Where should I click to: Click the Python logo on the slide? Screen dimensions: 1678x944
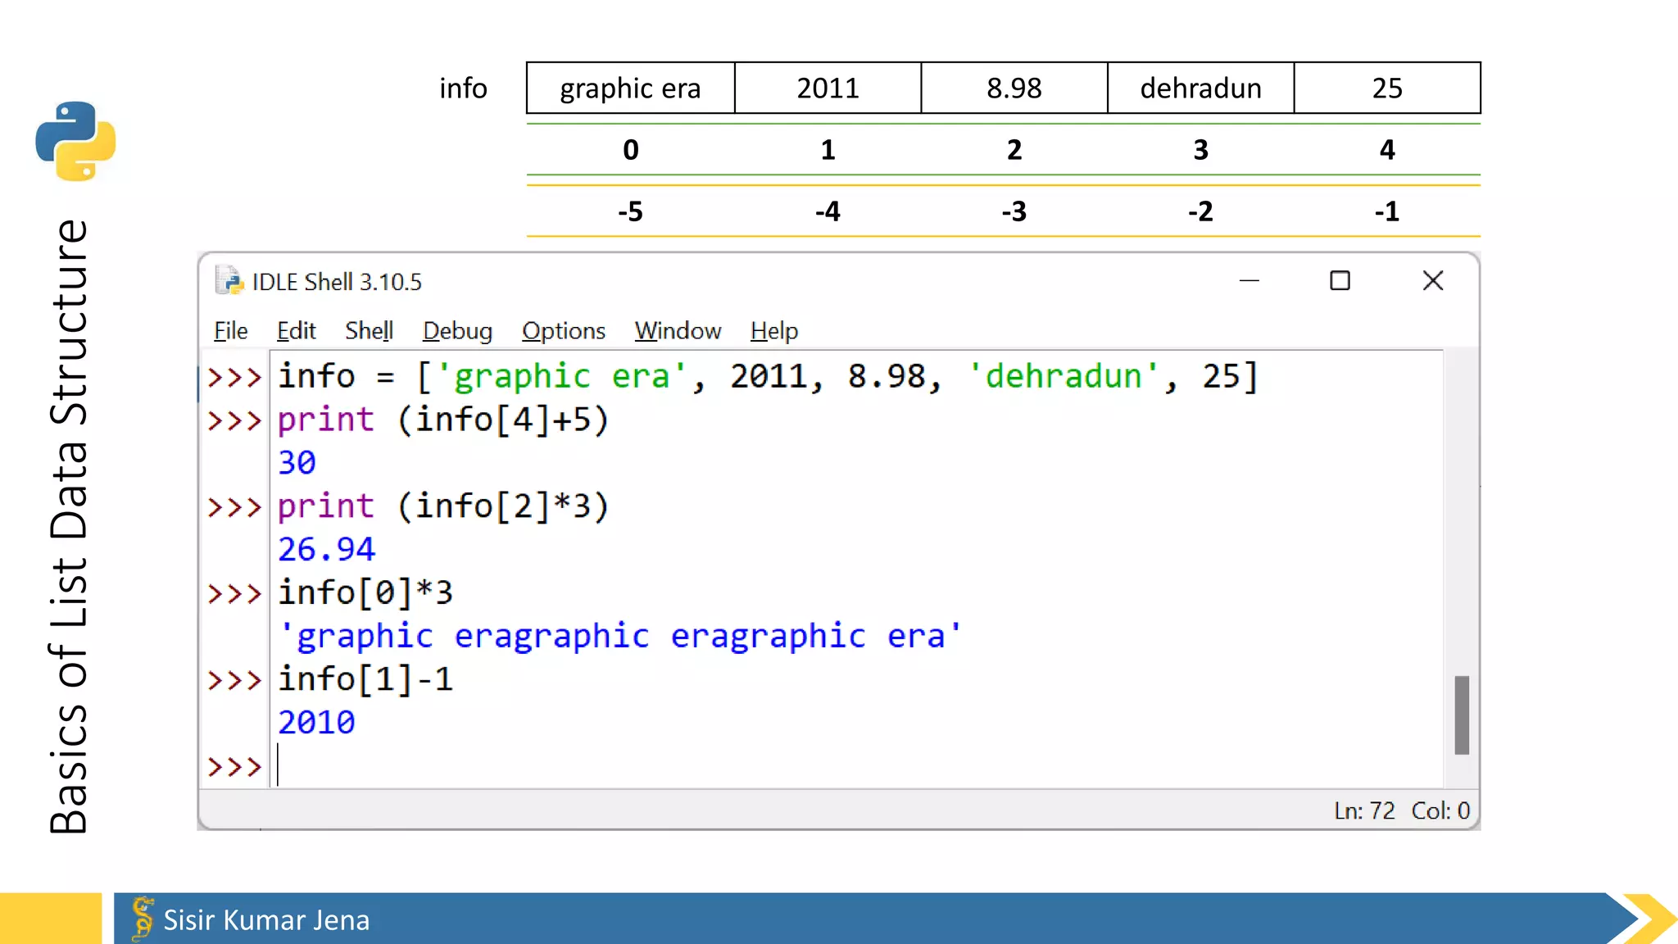(75, 141)
